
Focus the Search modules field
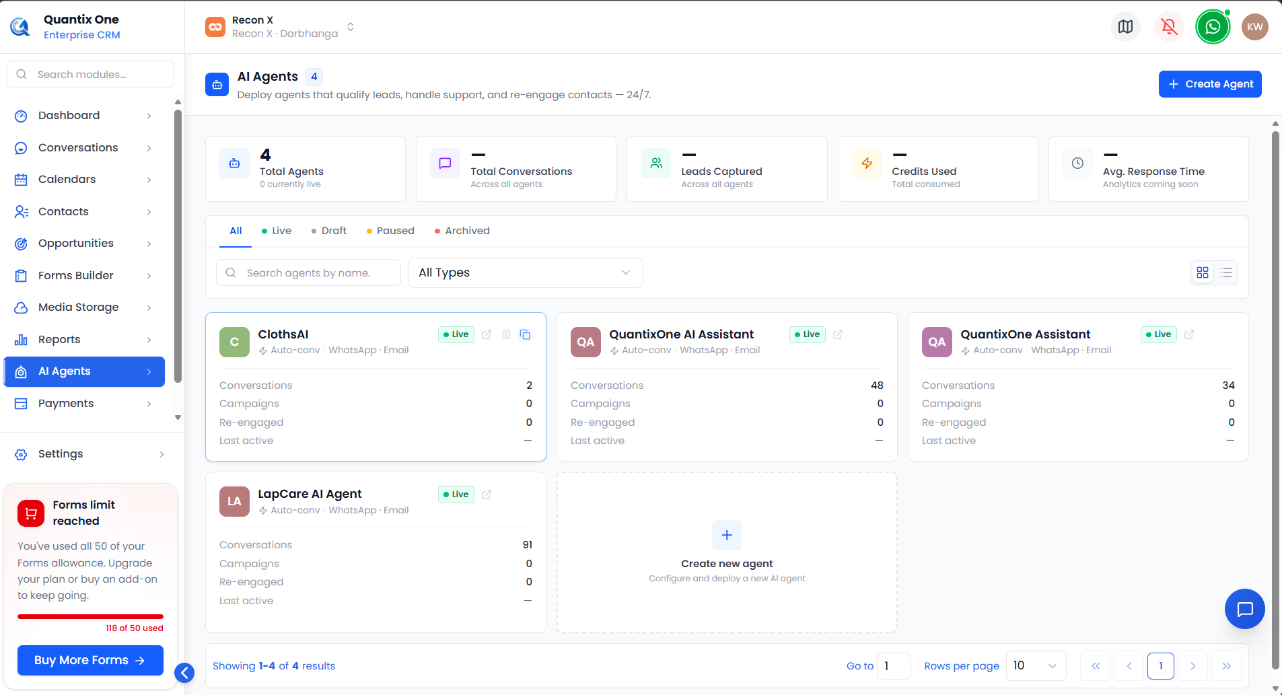[90, 74]
